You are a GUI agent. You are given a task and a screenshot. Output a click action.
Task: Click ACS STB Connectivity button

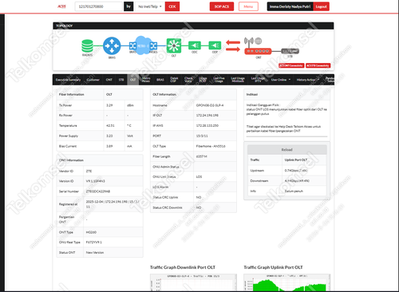point(318,65)
